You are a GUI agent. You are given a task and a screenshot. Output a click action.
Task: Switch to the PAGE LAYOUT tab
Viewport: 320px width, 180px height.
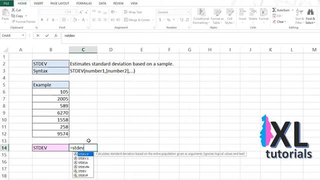pyautogui.click(x=59, y=3)
